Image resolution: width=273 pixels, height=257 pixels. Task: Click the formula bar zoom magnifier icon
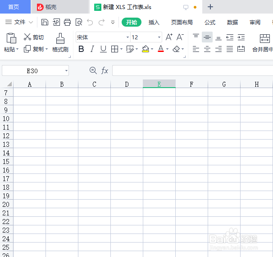(x=93, y=70)
